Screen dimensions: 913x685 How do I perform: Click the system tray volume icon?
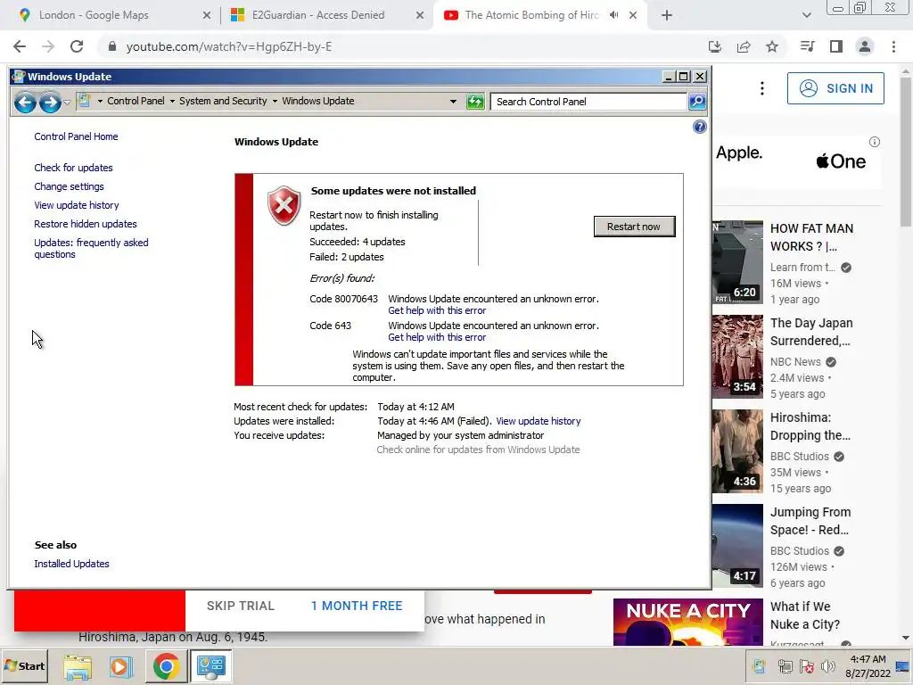click(x=827, y=665)
